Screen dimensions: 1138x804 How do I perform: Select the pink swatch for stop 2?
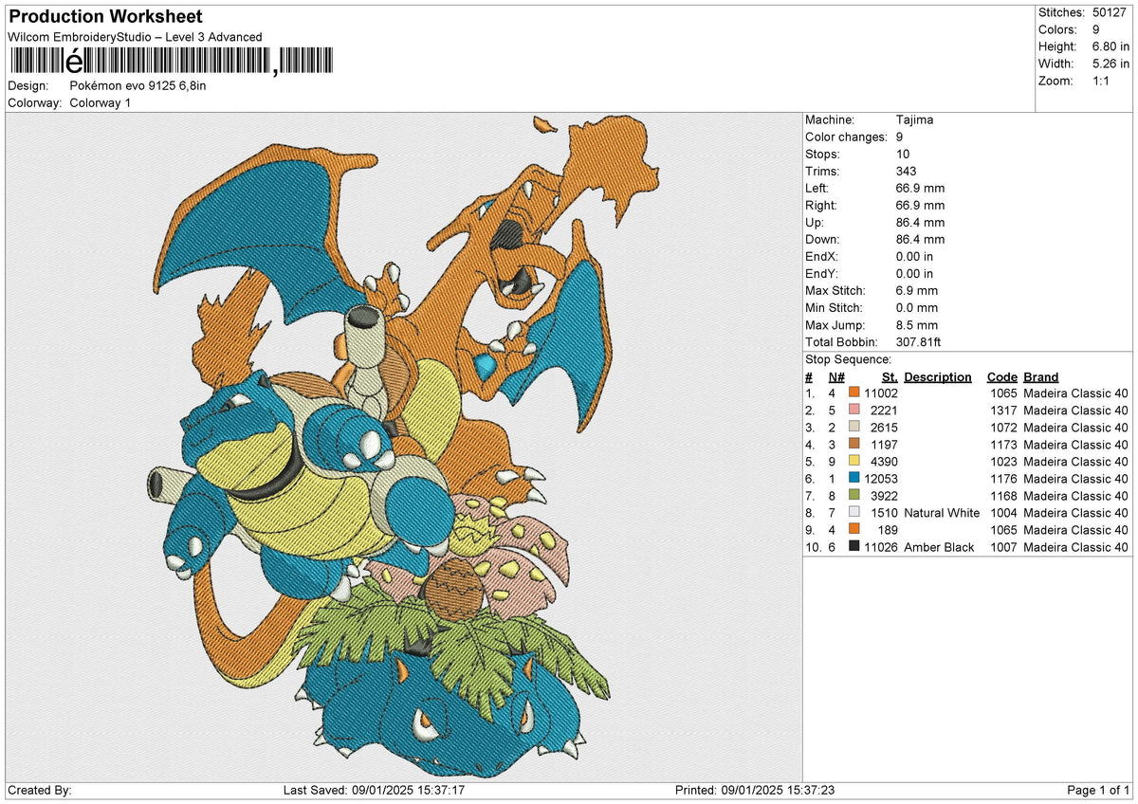[854, 411]
